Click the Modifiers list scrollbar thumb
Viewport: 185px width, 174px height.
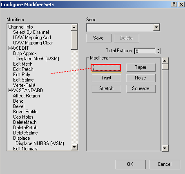(74, 40)
